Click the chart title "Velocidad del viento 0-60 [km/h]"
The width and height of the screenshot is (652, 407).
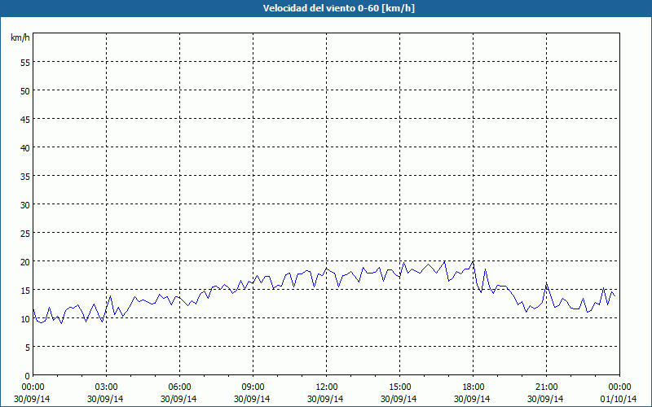coord(338,8)
